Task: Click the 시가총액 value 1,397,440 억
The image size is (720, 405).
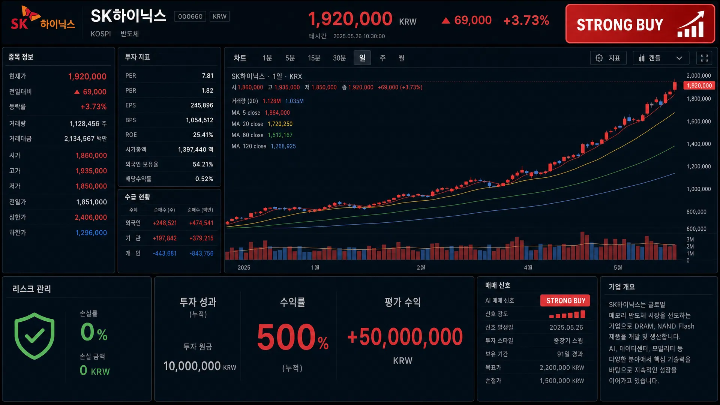Action: click(x=195, y=150)
